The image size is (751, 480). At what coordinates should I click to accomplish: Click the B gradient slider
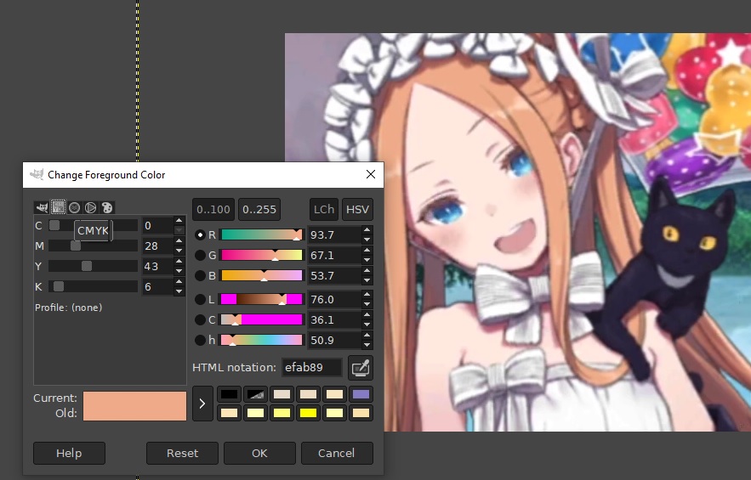(261, 275)
